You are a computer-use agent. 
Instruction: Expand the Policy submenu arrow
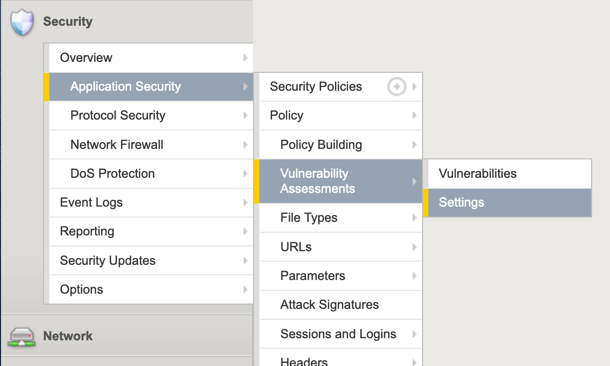tap(414, 115)
